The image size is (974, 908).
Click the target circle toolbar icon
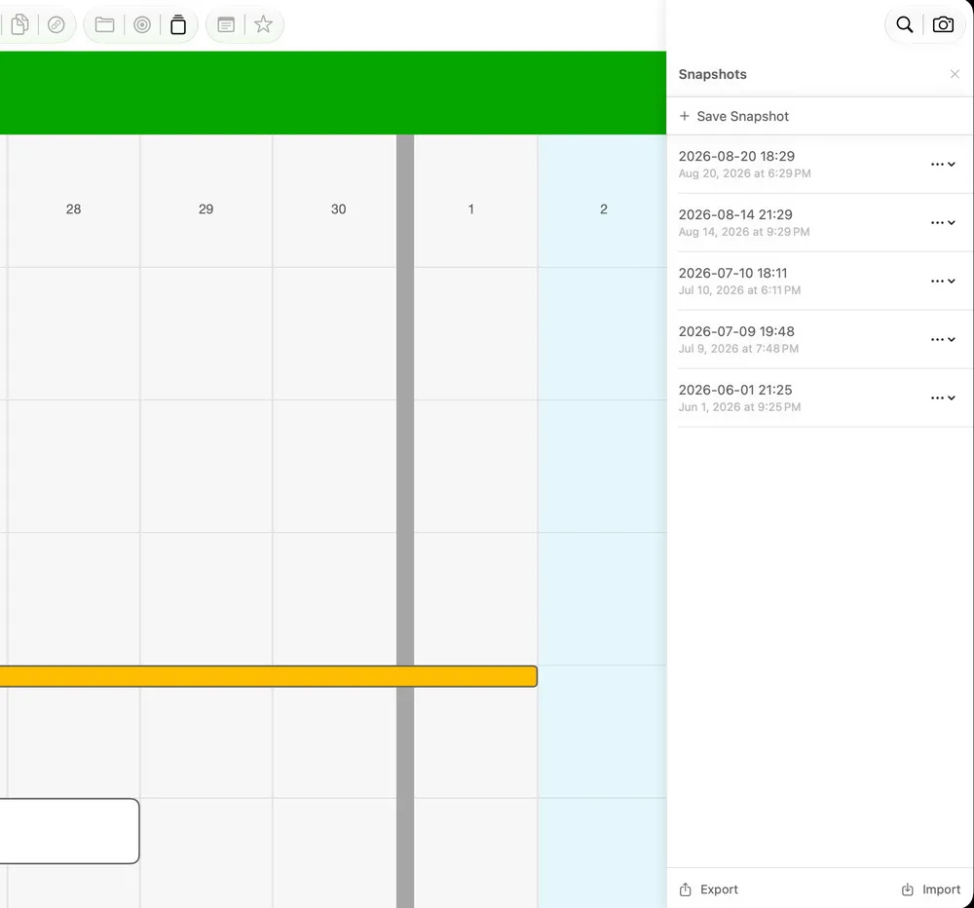[x=142, y=25]
